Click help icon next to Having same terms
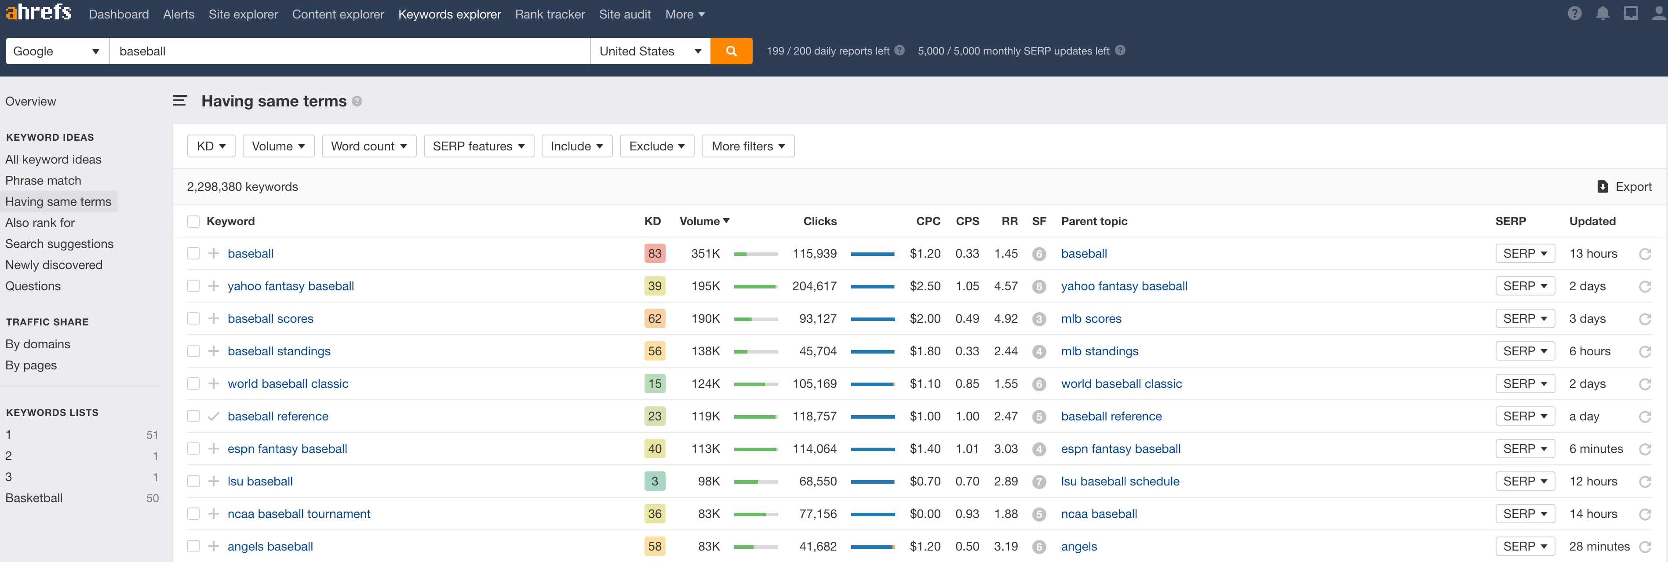 pyautogui.click(x=357, y=102)
